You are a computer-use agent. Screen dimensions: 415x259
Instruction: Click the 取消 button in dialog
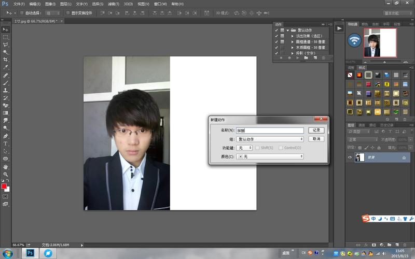(x=316, y=139)
